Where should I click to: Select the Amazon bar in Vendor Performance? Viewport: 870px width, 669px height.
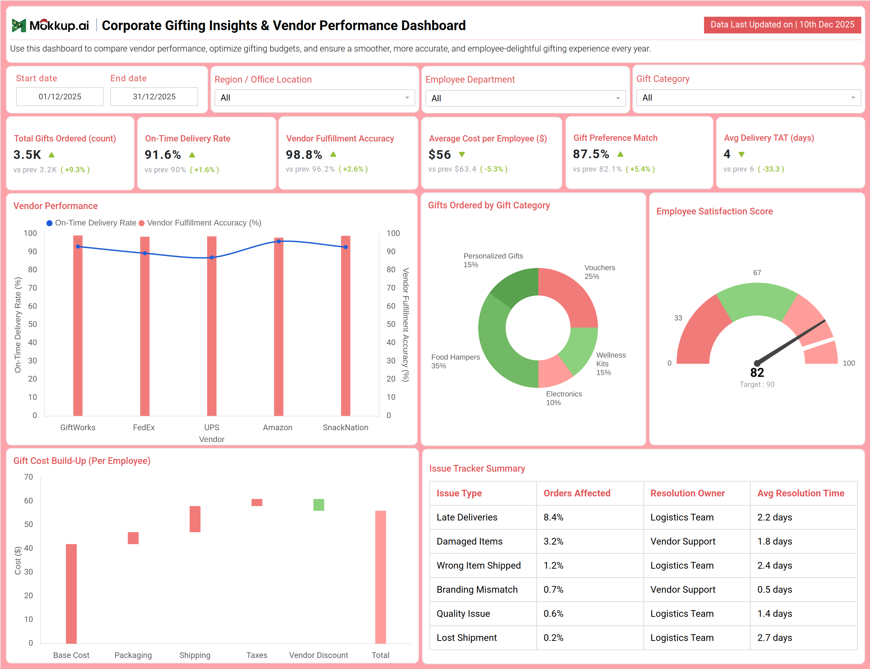pos(278,327)
